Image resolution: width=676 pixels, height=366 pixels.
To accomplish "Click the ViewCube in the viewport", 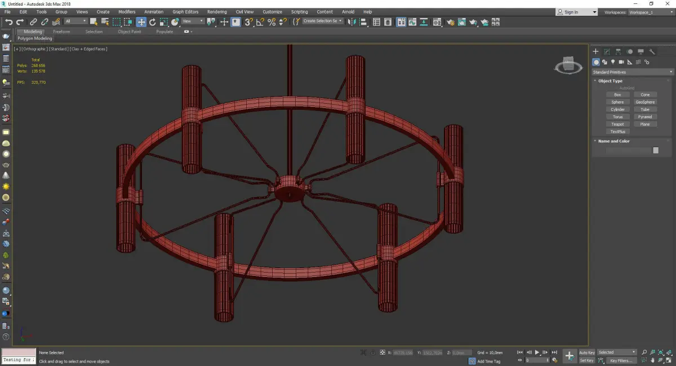I will (568, 65).
